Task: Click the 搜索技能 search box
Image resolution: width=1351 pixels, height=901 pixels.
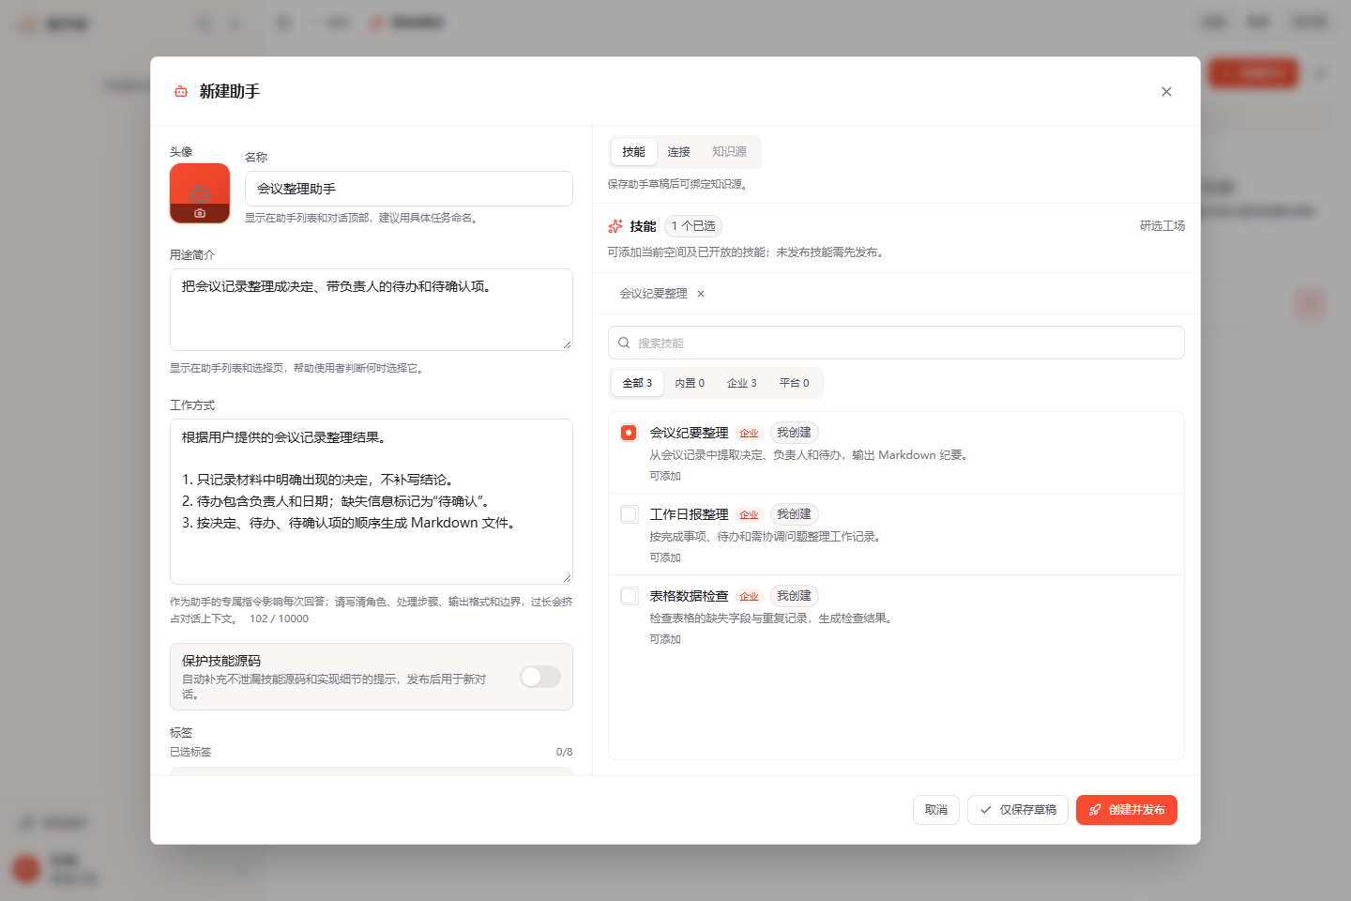Action: (896, 343)
